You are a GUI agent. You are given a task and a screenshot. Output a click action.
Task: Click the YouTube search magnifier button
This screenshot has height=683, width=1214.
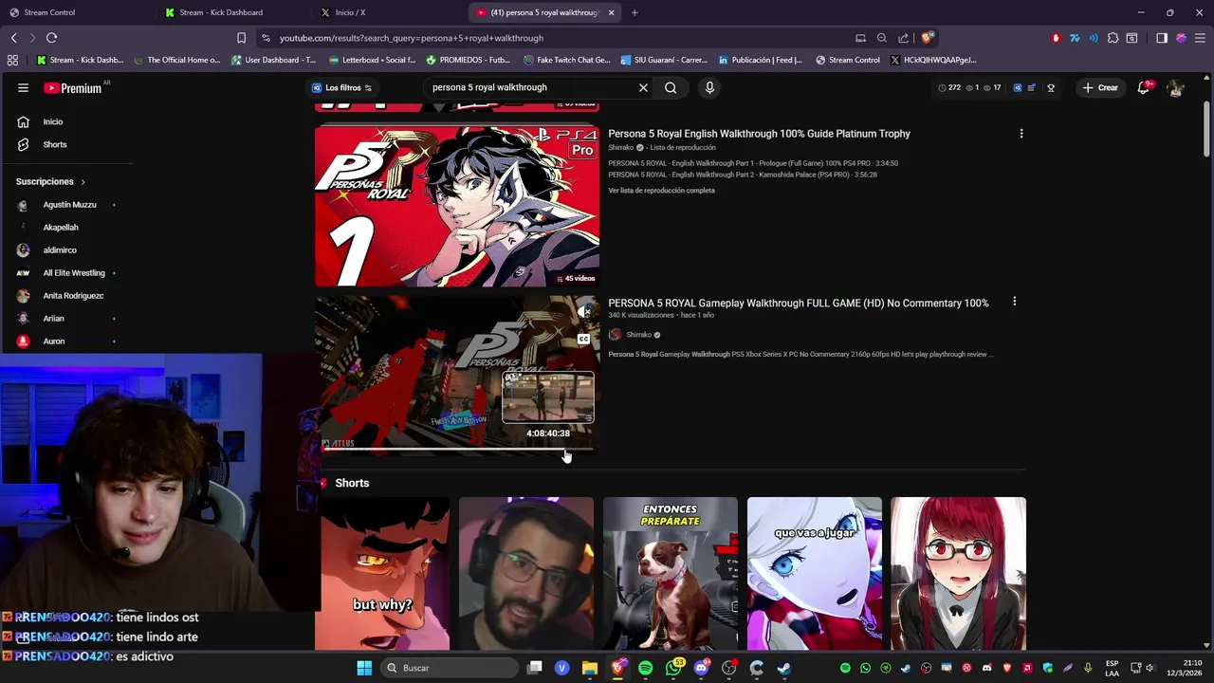point(671,87)
